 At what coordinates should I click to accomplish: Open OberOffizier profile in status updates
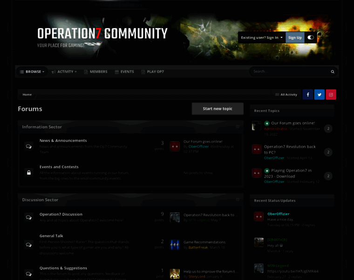[279, 214]
